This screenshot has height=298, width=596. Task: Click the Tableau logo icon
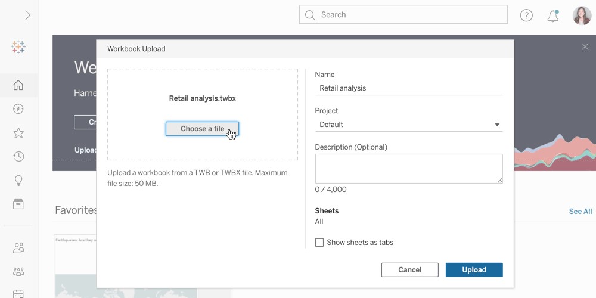(18, 48)
